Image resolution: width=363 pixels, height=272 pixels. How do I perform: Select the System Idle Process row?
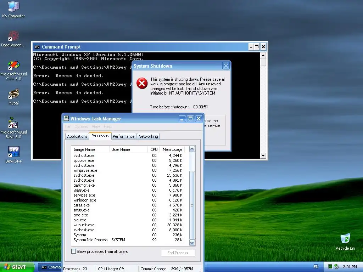point(130,240)
